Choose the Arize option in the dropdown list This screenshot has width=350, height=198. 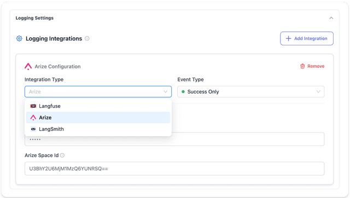coord(98,118)
